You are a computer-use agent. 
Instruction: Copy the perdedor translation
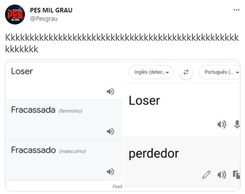236,175
